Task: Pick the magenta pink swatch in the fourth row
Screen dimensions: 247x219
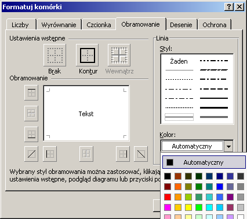Action: pyautogui.click(x=168, y=207)
